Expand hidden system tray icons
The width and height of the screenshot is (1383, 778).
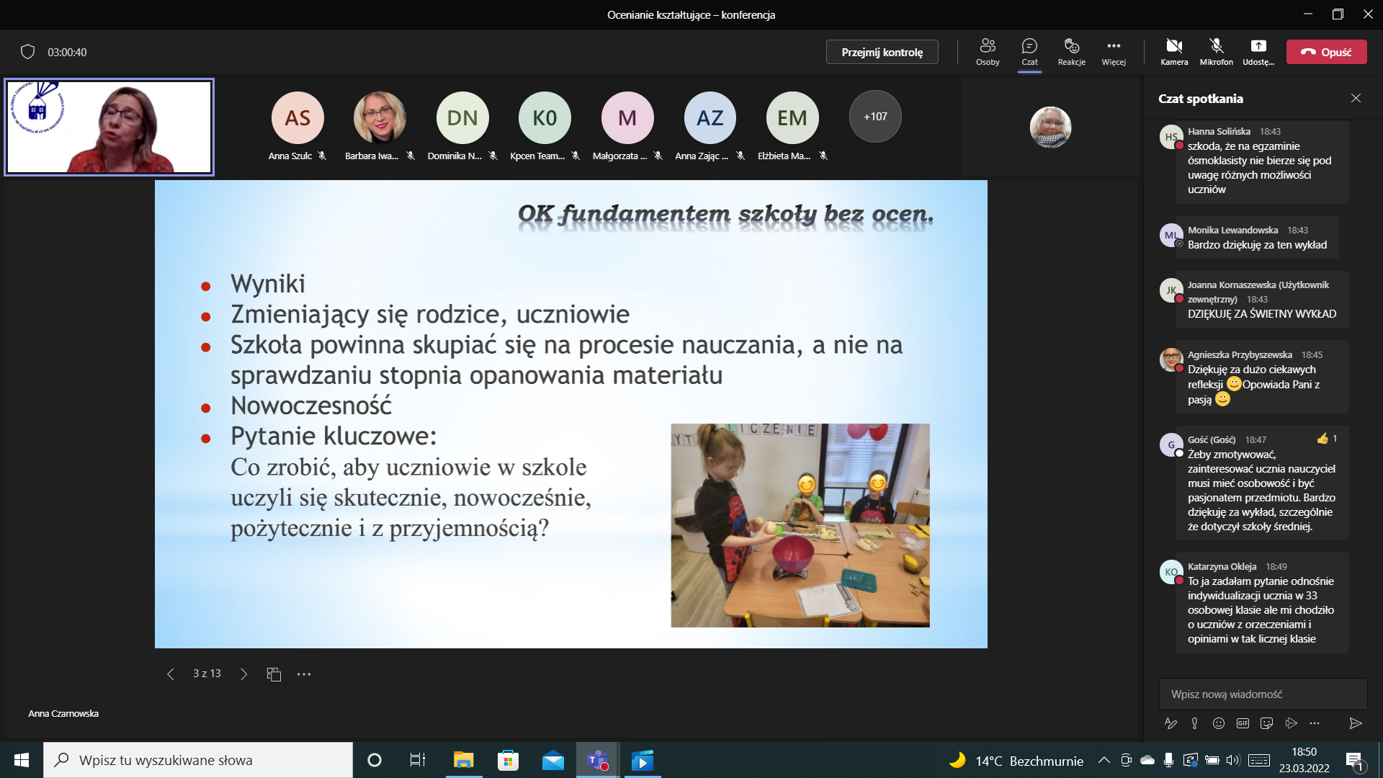click(1104, 760)
